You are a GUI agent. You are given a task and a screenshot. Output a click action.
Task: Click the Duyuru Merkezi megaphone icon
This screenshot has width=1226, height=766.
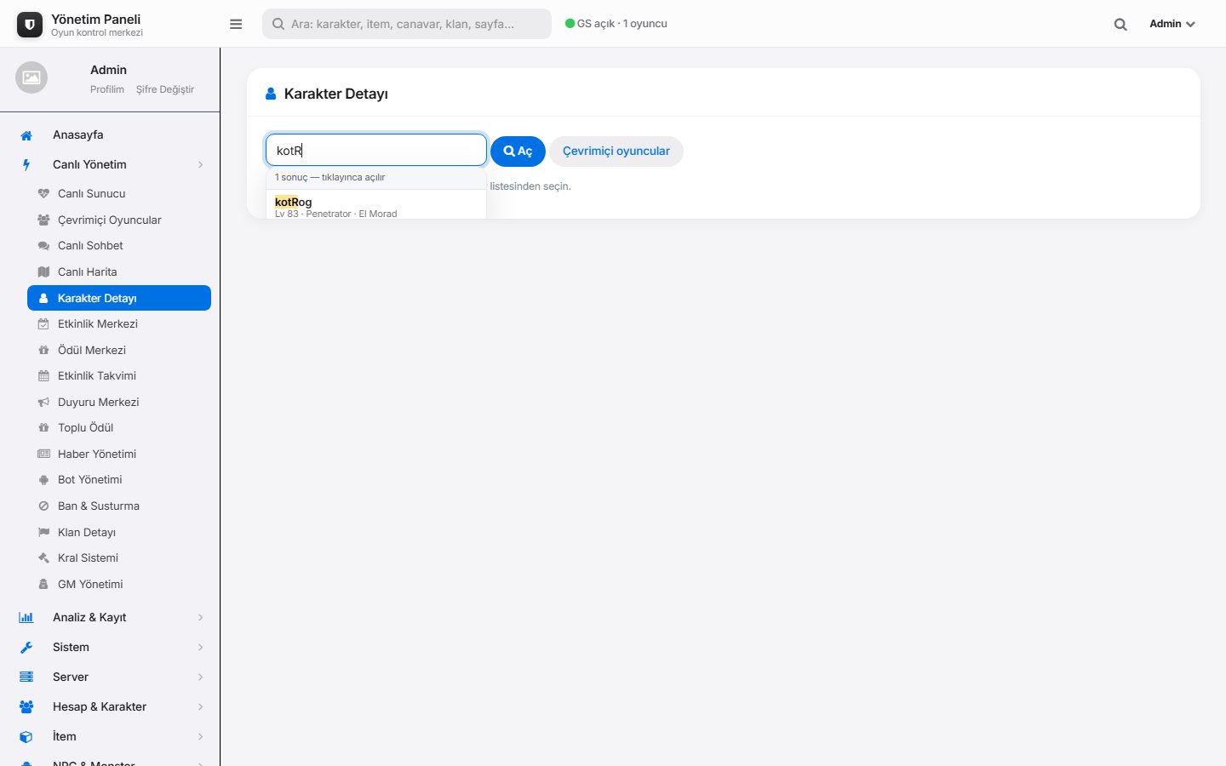tap(43, 402)
